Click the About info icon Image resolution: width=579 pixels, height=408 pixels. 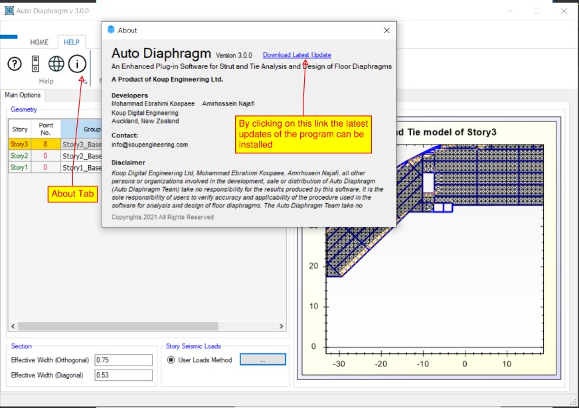pos(78,64)
